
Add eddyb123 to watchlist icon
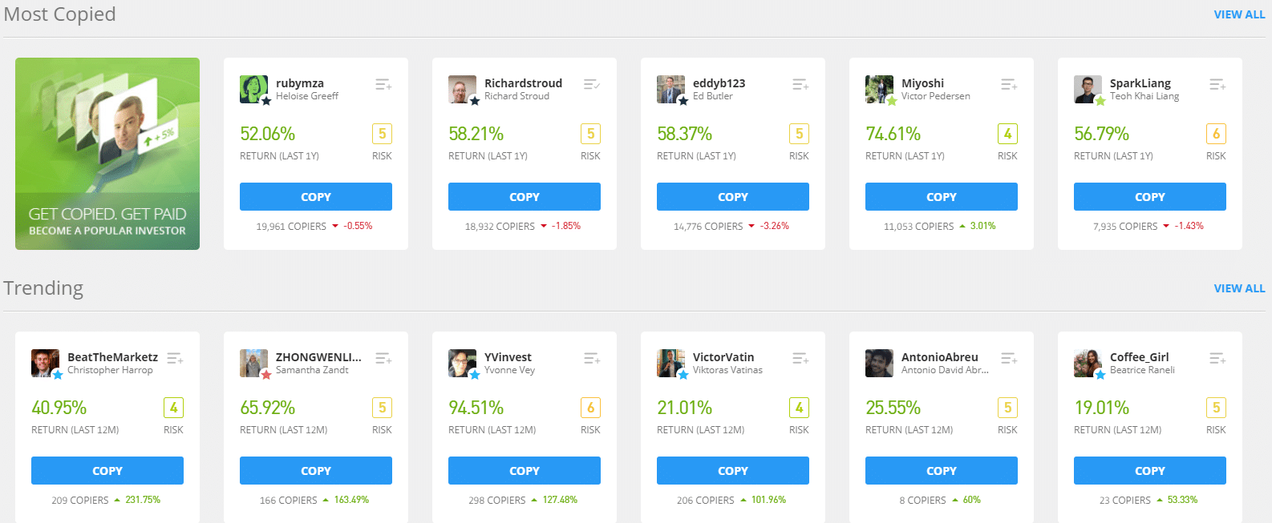click(x=800, y=84)
